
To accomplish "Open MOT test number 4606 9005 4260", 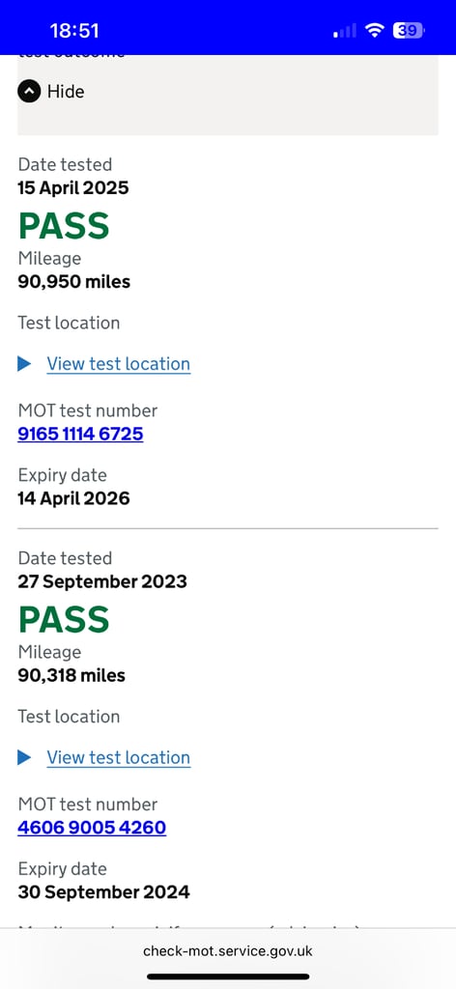I will 92,828.
